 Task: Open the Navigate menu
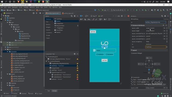click(x=15, y=7)
